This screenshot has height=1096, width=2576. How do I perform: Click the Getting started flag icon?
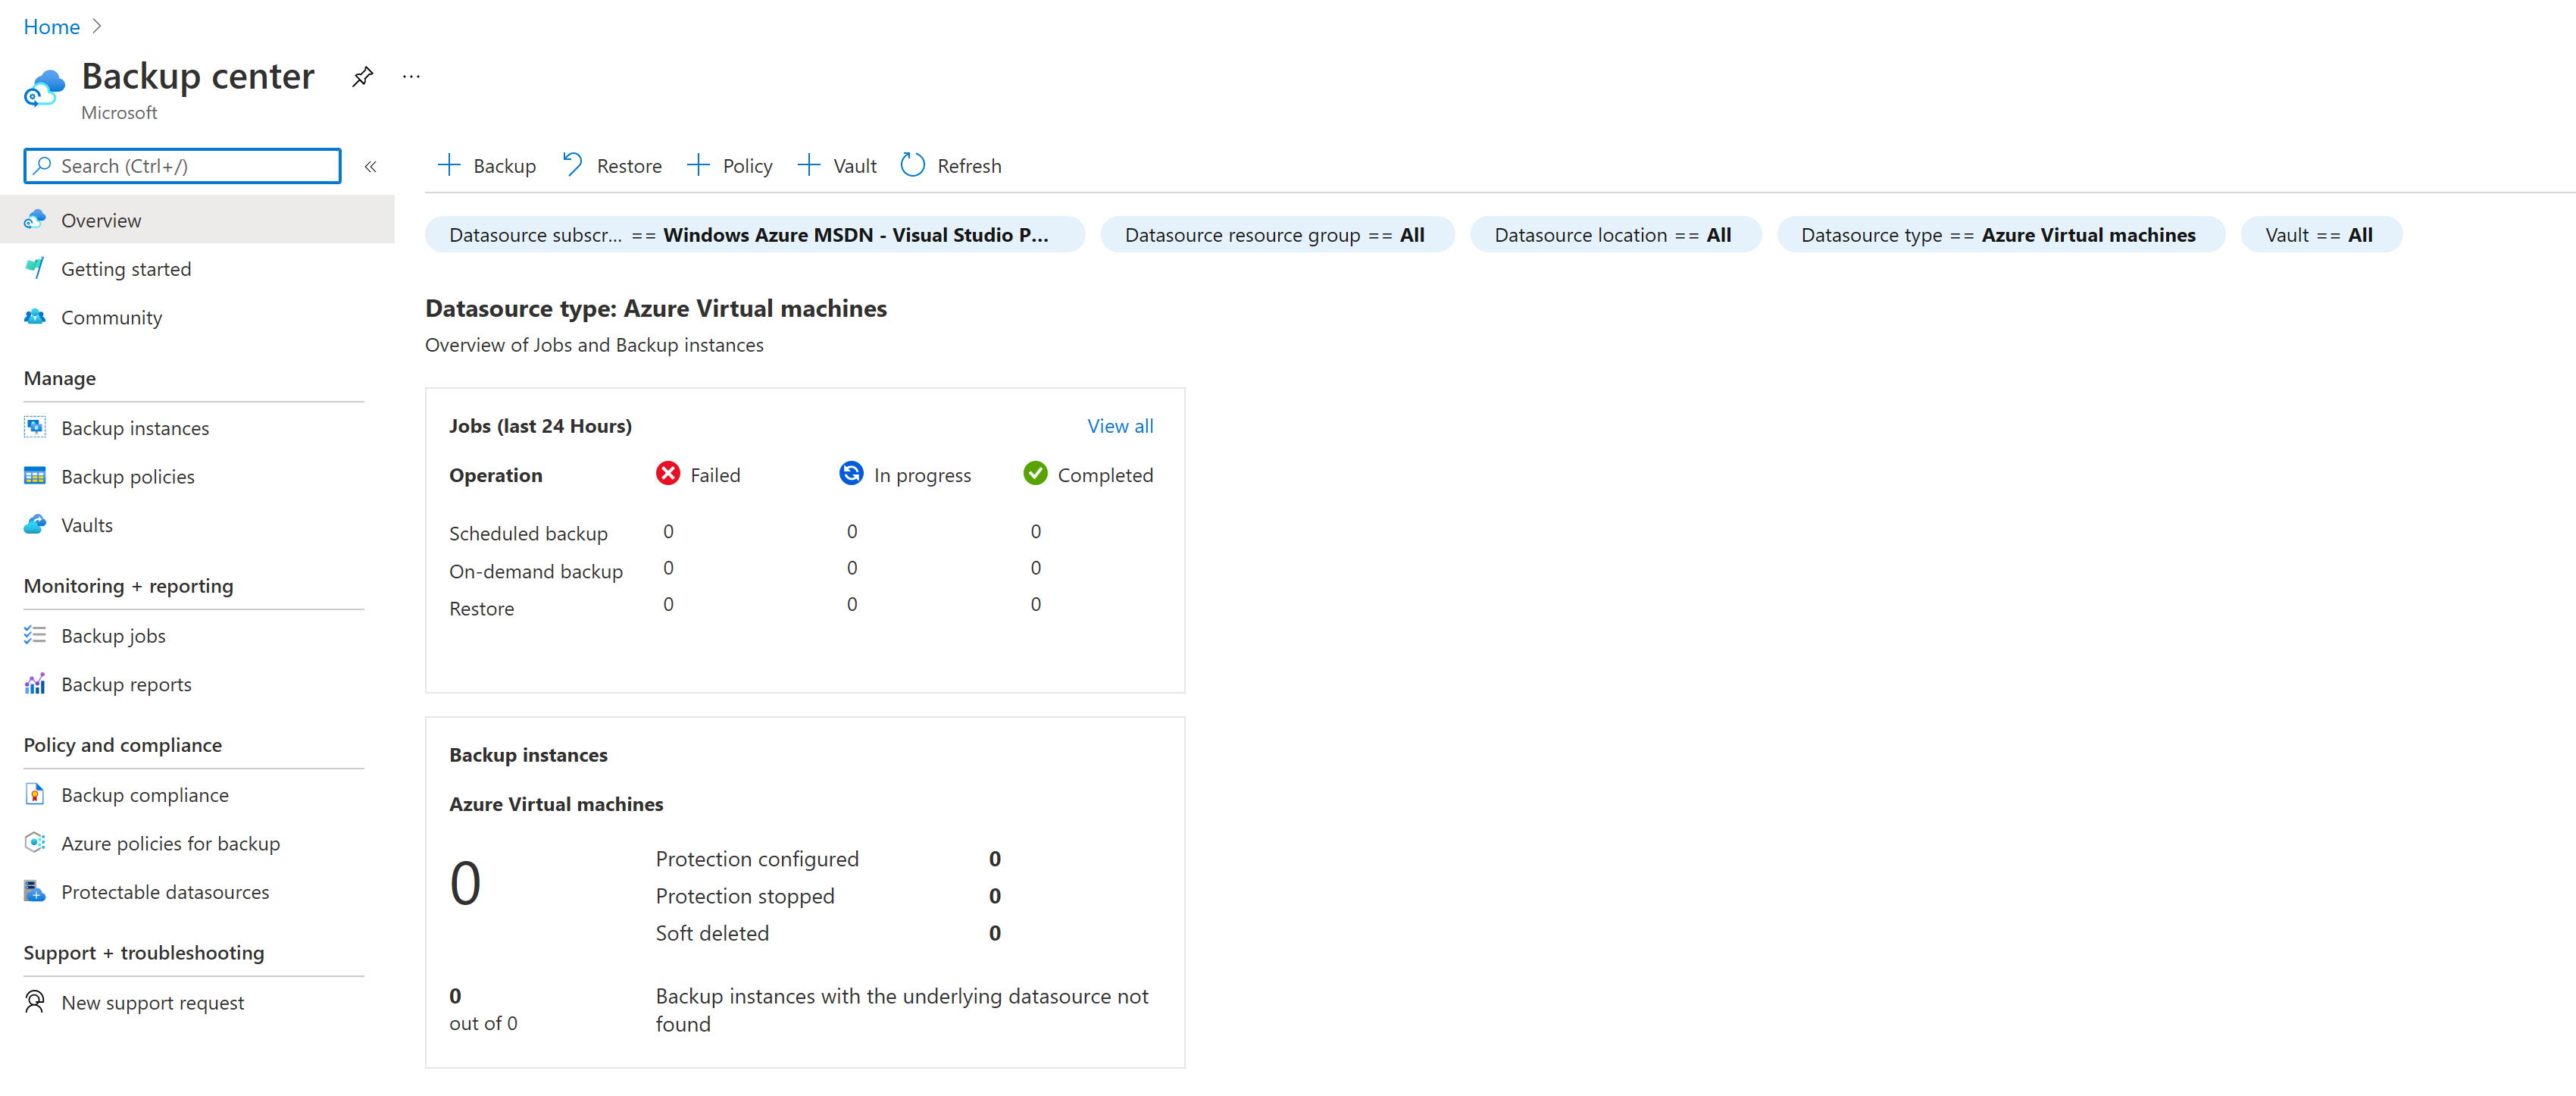pos(35,268)
